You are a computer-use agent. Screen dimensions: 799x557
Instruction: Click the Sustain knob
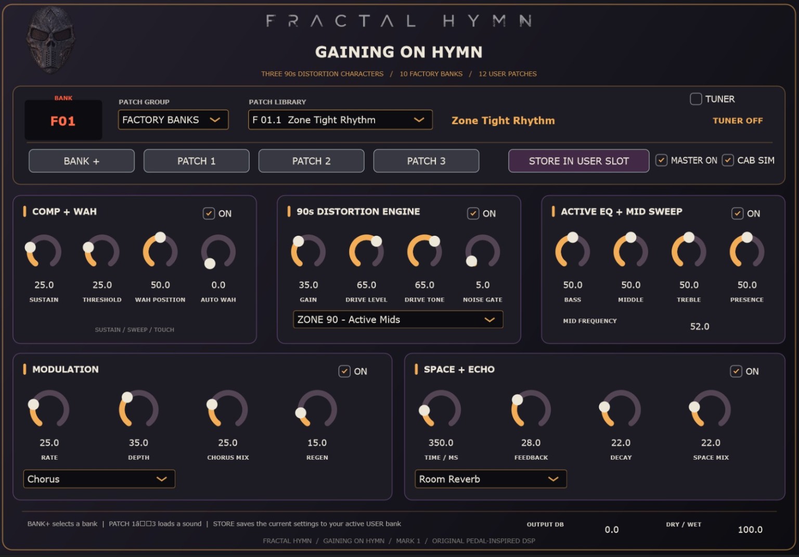[44, 252]
